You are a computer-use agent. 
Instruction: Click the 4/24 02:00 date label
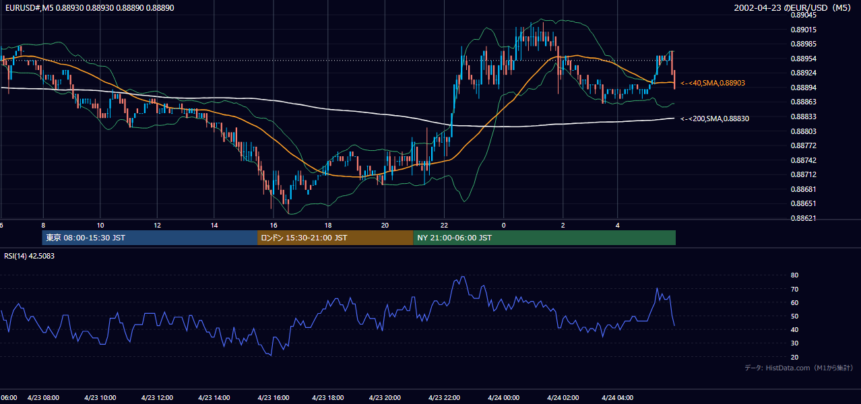(563, 397)
